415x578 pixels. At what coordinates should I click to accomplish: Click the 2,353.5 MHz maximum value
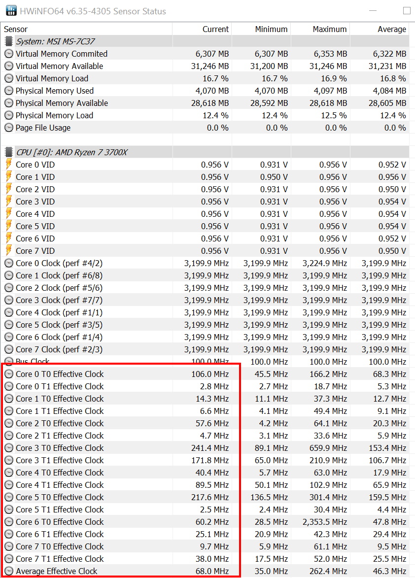(324, 522)
